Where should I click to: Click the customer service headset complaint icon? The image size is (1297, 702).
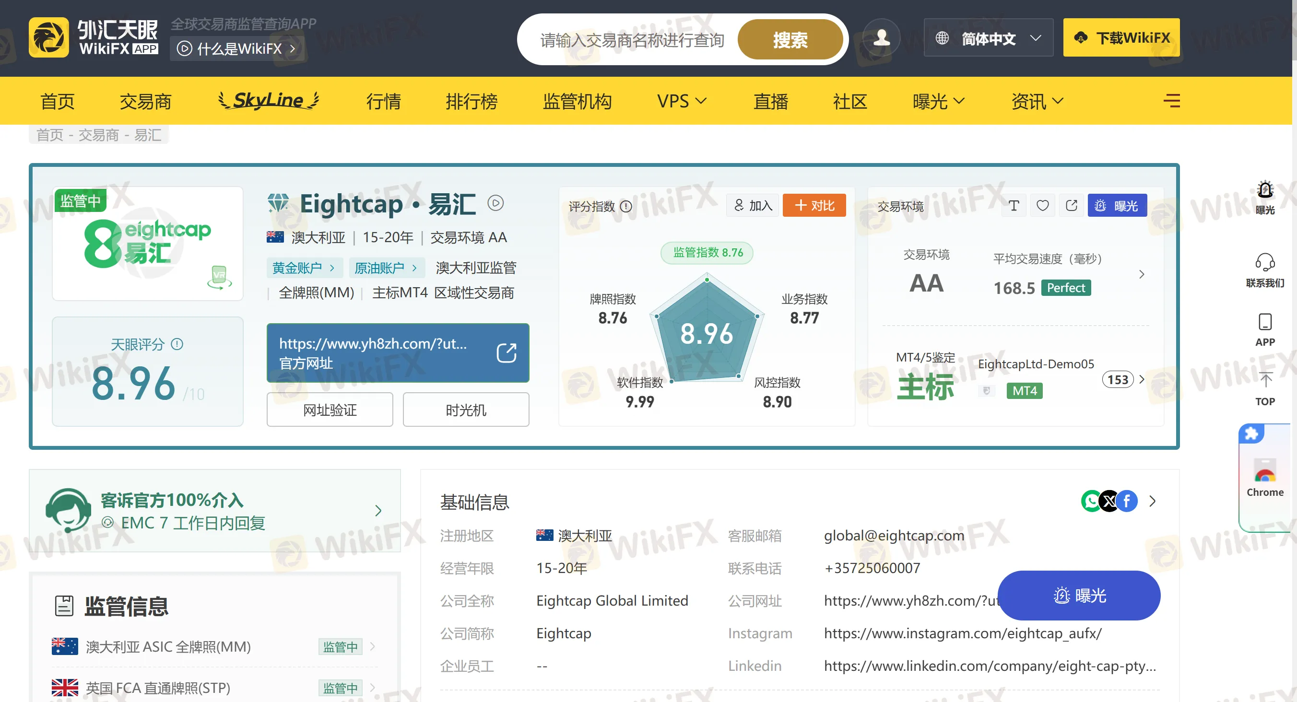[x=68, y=510]
